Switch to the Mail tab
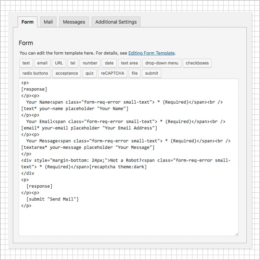The height and width of the screenshot is (260, 260). pos(48,22)
